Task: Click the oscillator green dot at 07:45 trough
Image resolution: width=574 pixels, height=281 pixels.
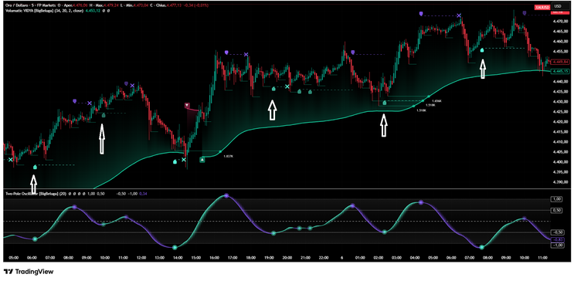Action: coord(482,247)
